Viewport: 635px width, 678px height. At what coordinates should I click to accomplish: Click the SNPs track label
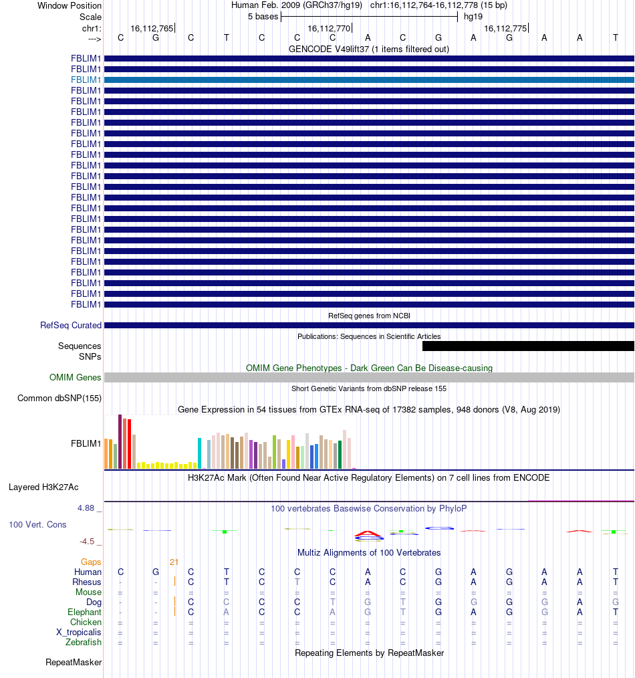(90, 357)
